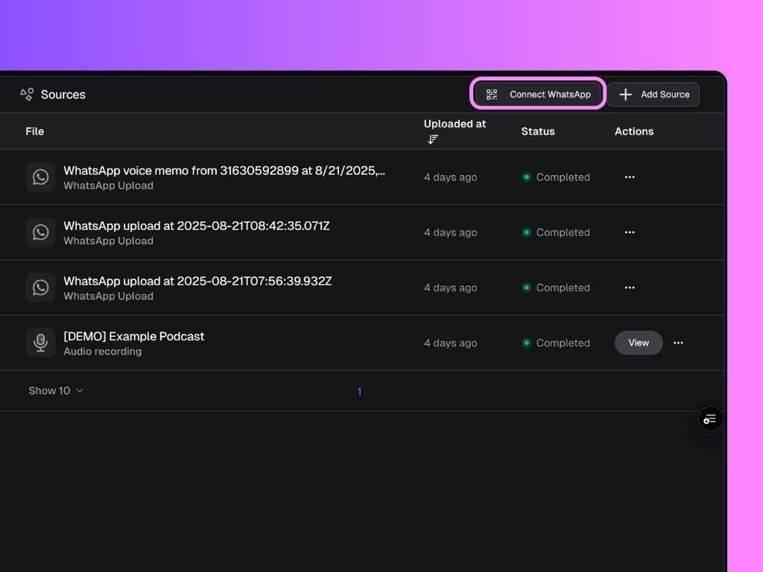Click 4 days ago in the voice memo row

(x=451, y=177)
